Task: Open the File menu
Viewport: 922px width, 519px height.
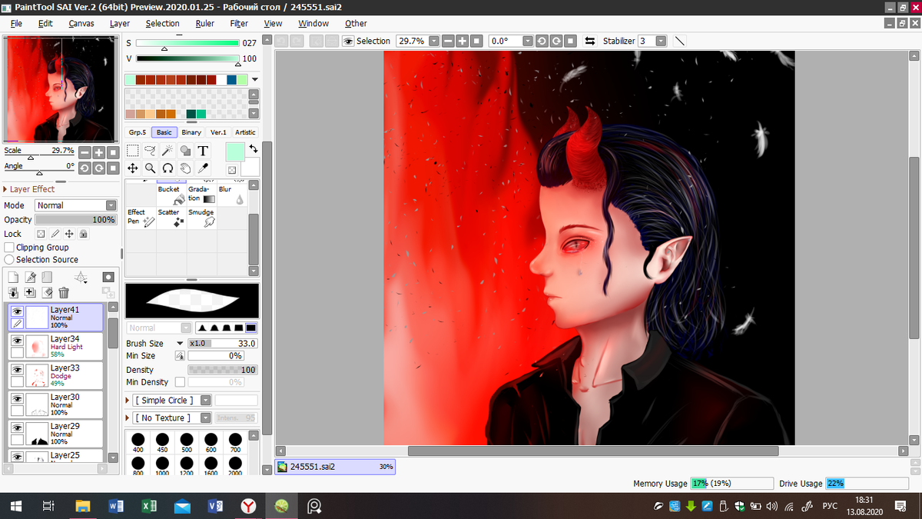Action: [16, 23]
